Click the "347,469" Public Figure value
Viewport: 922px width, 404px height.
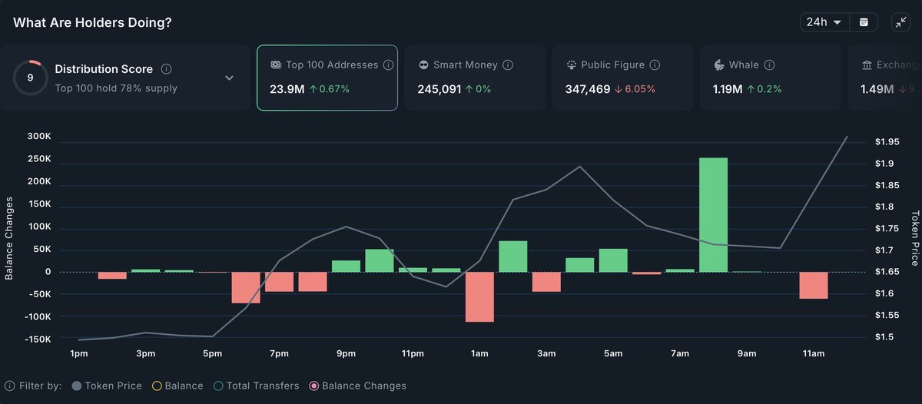[x=587, y=89]
